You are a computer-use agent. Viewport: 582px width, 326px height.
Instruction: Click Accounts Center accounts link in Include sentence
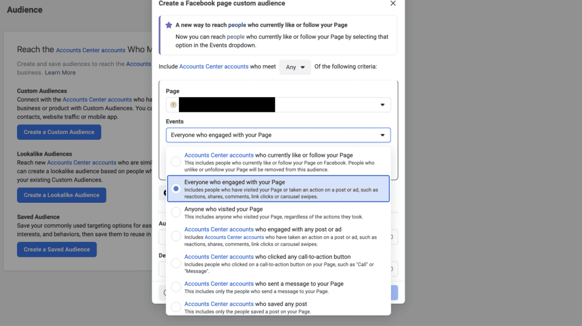click(x=214, y=66)
